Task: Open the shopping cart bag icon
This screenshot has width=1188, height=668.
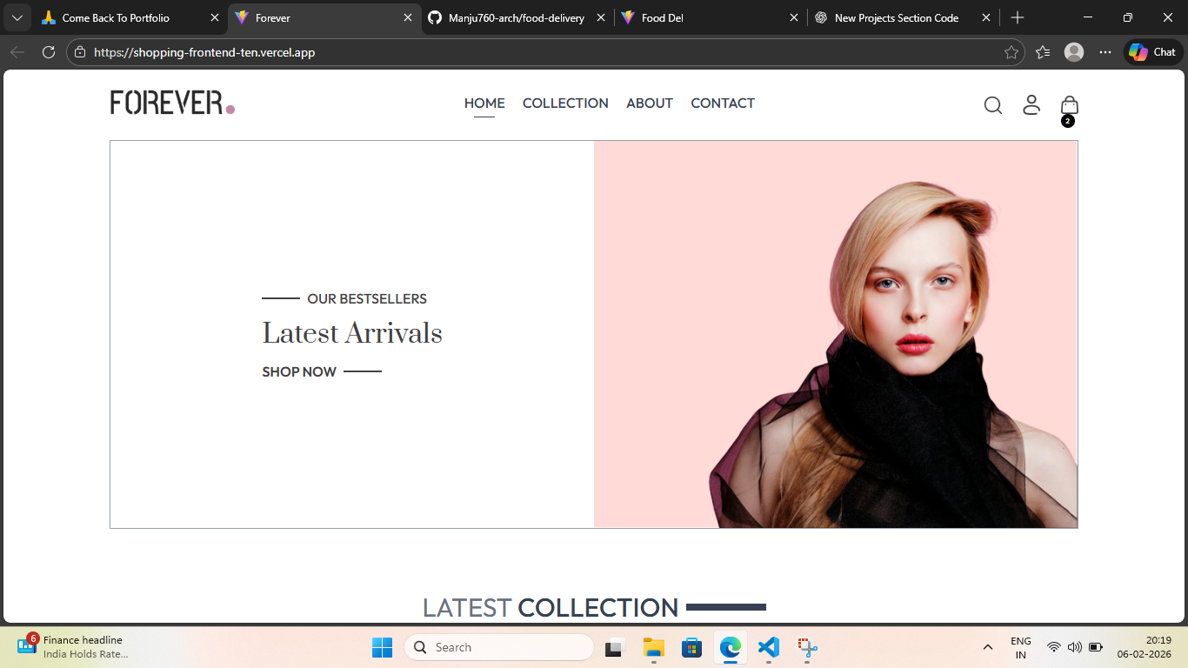Action: 1069,105
